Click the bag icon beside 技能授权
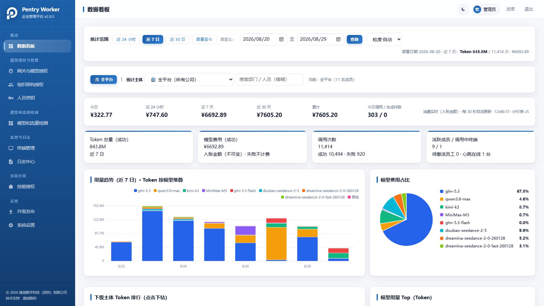Image resolution: width=544 pixels, height=306 pixels. tap(11, 187)
